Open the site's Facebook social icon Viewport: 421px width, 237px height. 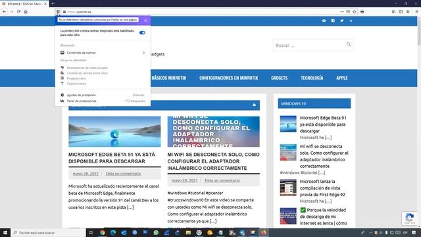coord(333,20)
